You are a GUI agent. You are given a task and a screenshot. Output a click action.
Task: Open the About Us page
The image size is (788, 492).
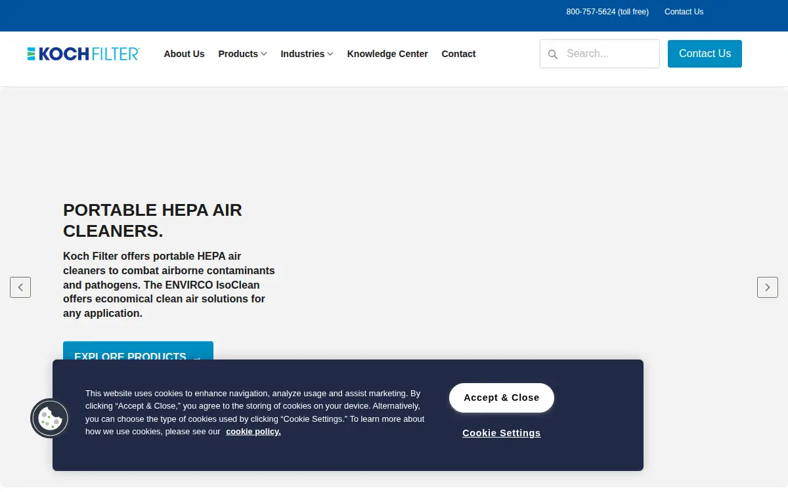(x=184, y=54)
